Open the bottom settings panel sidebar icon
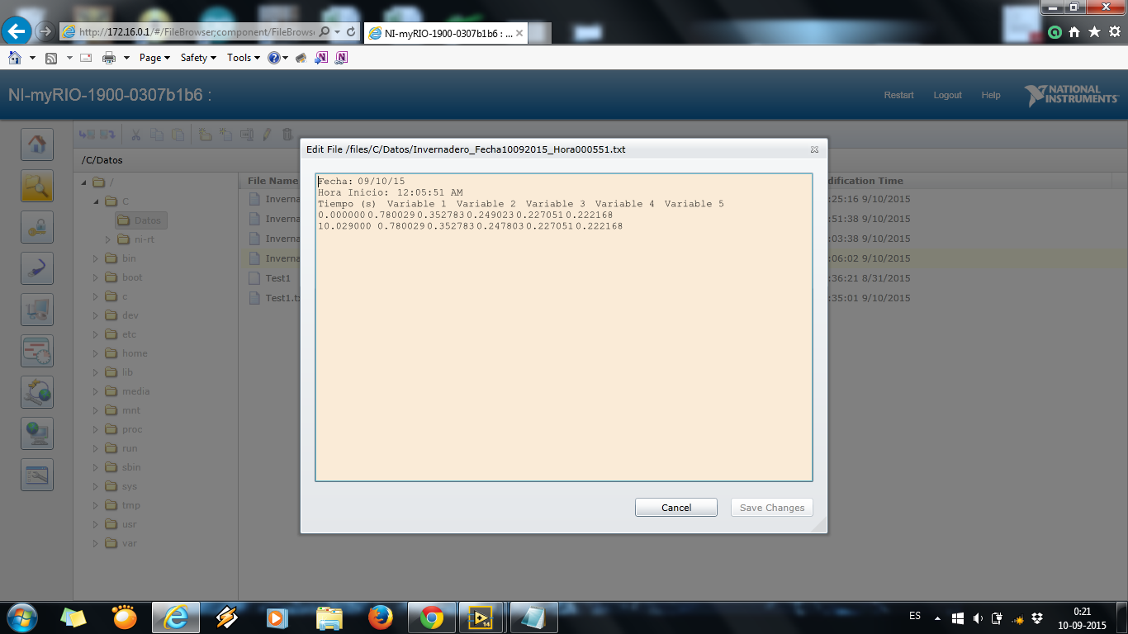Viewport: 1128px width, 634px height. point(37,475)
